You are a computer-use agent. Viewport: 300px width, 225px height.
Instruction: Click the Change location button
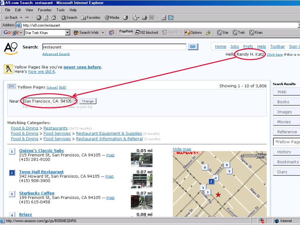[88, 101]
